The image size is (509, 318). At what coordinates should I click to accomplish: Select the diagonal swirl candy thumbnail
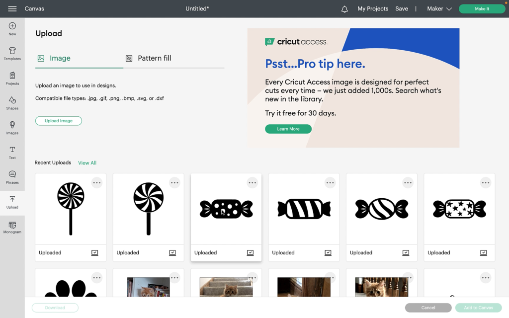click(382, 209)
